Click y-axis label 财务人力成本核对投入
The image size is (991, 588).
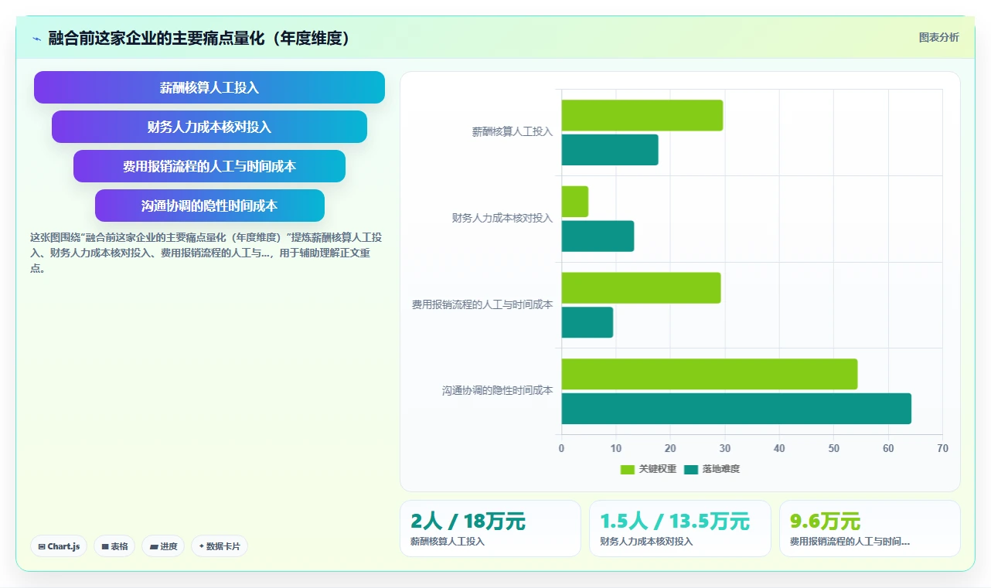point(502,219)
